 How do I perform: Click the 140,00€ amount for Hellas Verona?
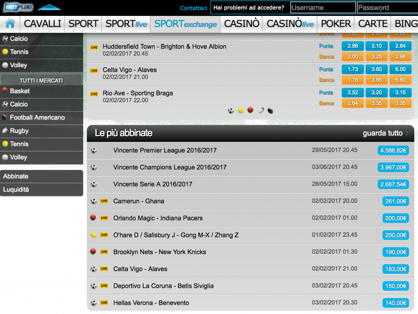[x=396, y=303]
